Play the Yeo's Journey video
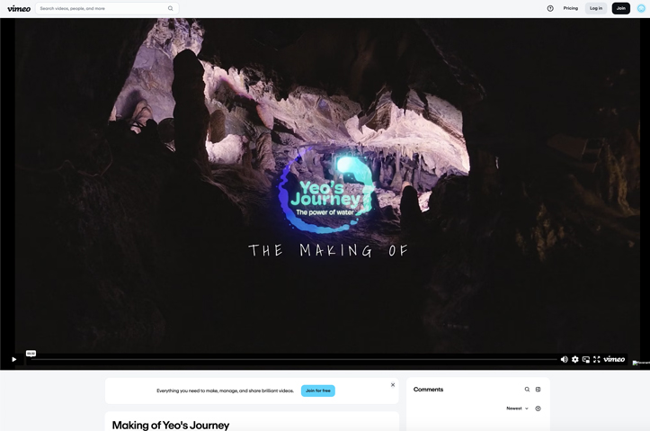 (x=13, y=359)
